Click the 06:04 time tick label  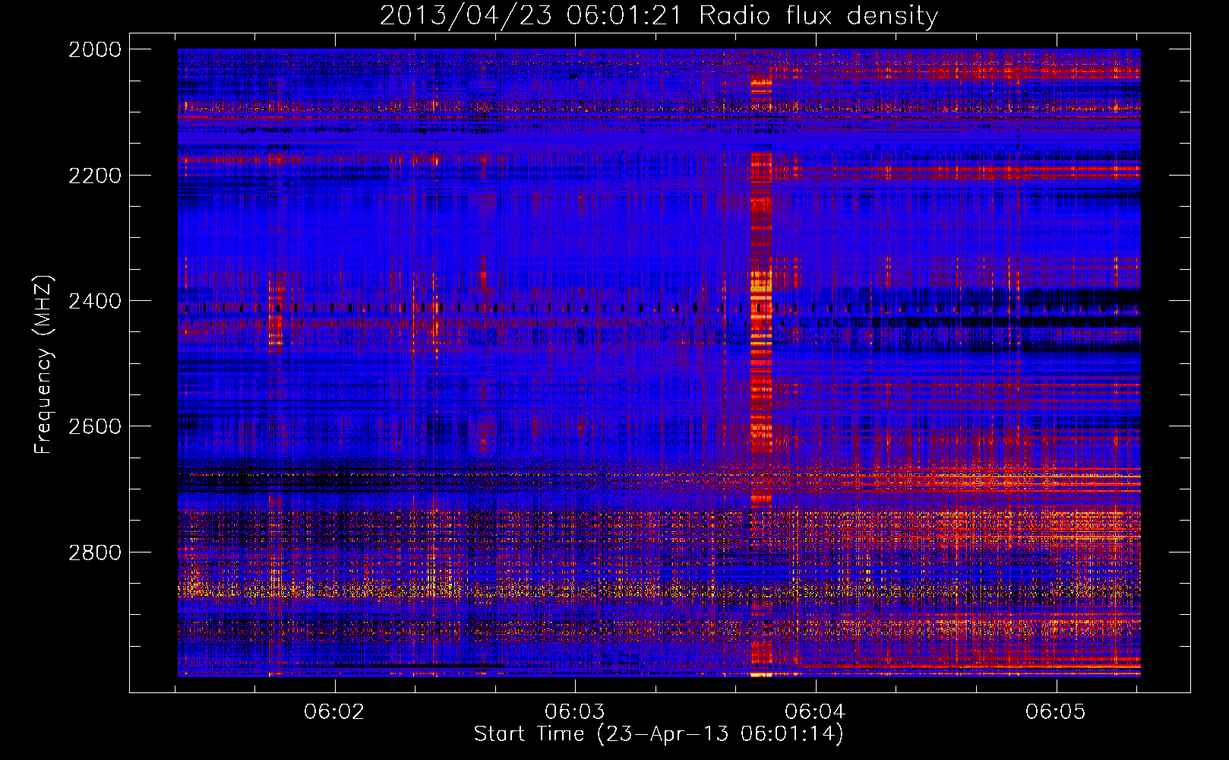coord(815,711)
